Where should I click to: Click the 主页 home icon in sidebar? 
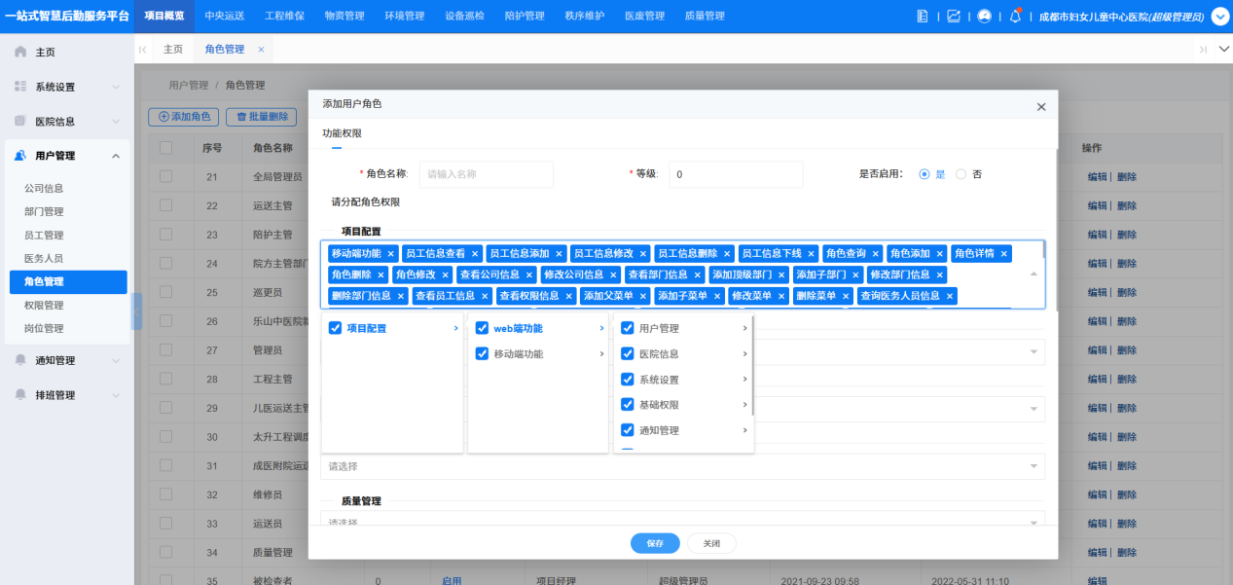(20, 52)
